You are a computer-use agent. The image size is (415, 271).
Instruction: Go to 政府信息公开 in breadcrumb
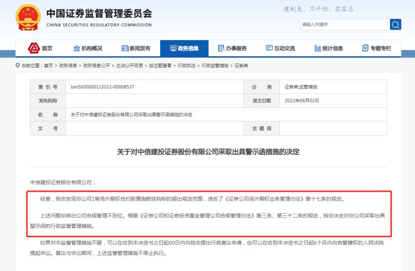[96, 66]
